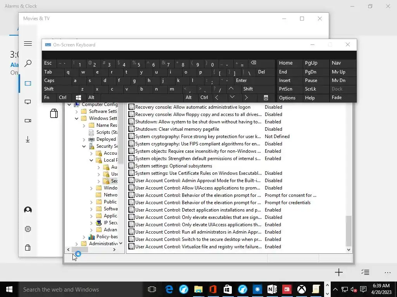Open the Action Center notification icon
The width and height of the screenshot is (397, 297).
coord(363,289)
